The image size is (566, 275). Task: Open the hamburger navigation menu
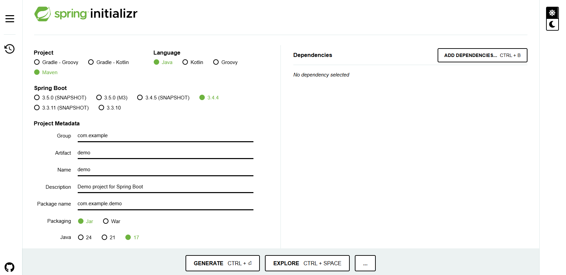pos(10,19)
